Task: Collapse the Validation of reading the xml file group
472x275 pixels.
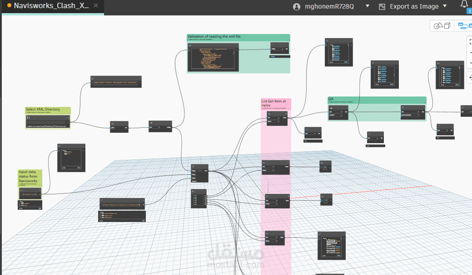Action: tap(288, 39)
